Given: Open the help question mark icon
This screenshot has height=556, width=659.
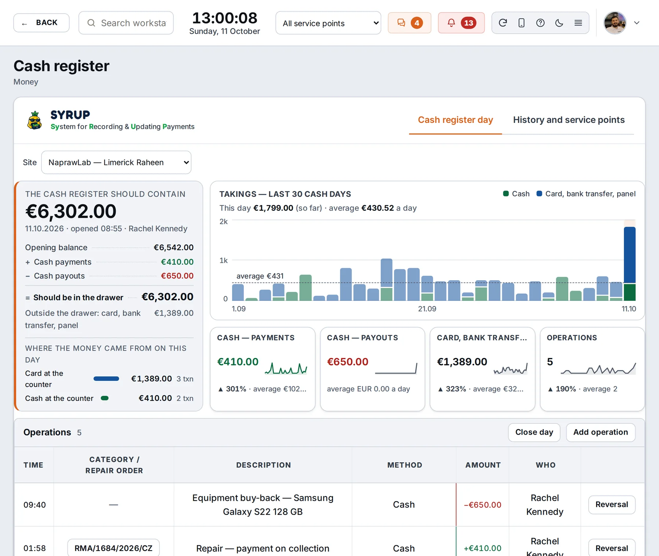Looking at the screenshot, I should pyautogui.click(x=540, y=23).
